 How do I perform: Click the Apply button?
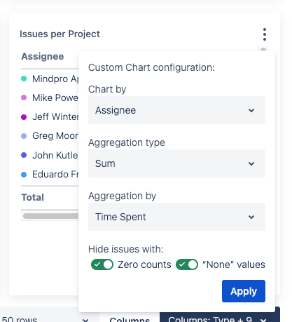(x=244, y=291)
